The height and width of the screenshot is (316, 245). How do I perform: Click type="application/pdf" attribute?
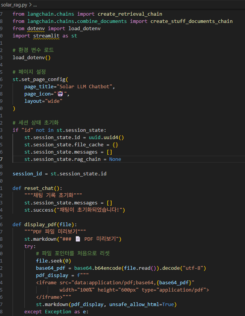tap(174, 290)
